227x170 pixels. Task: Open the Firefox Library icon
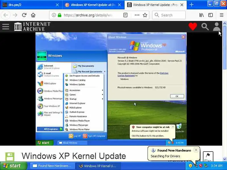click(201, 15)
